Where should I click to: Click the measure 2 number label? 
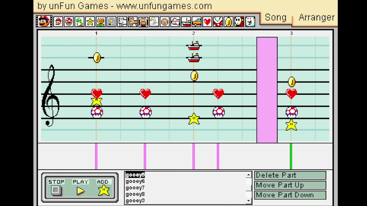click(x=194, y=33)
